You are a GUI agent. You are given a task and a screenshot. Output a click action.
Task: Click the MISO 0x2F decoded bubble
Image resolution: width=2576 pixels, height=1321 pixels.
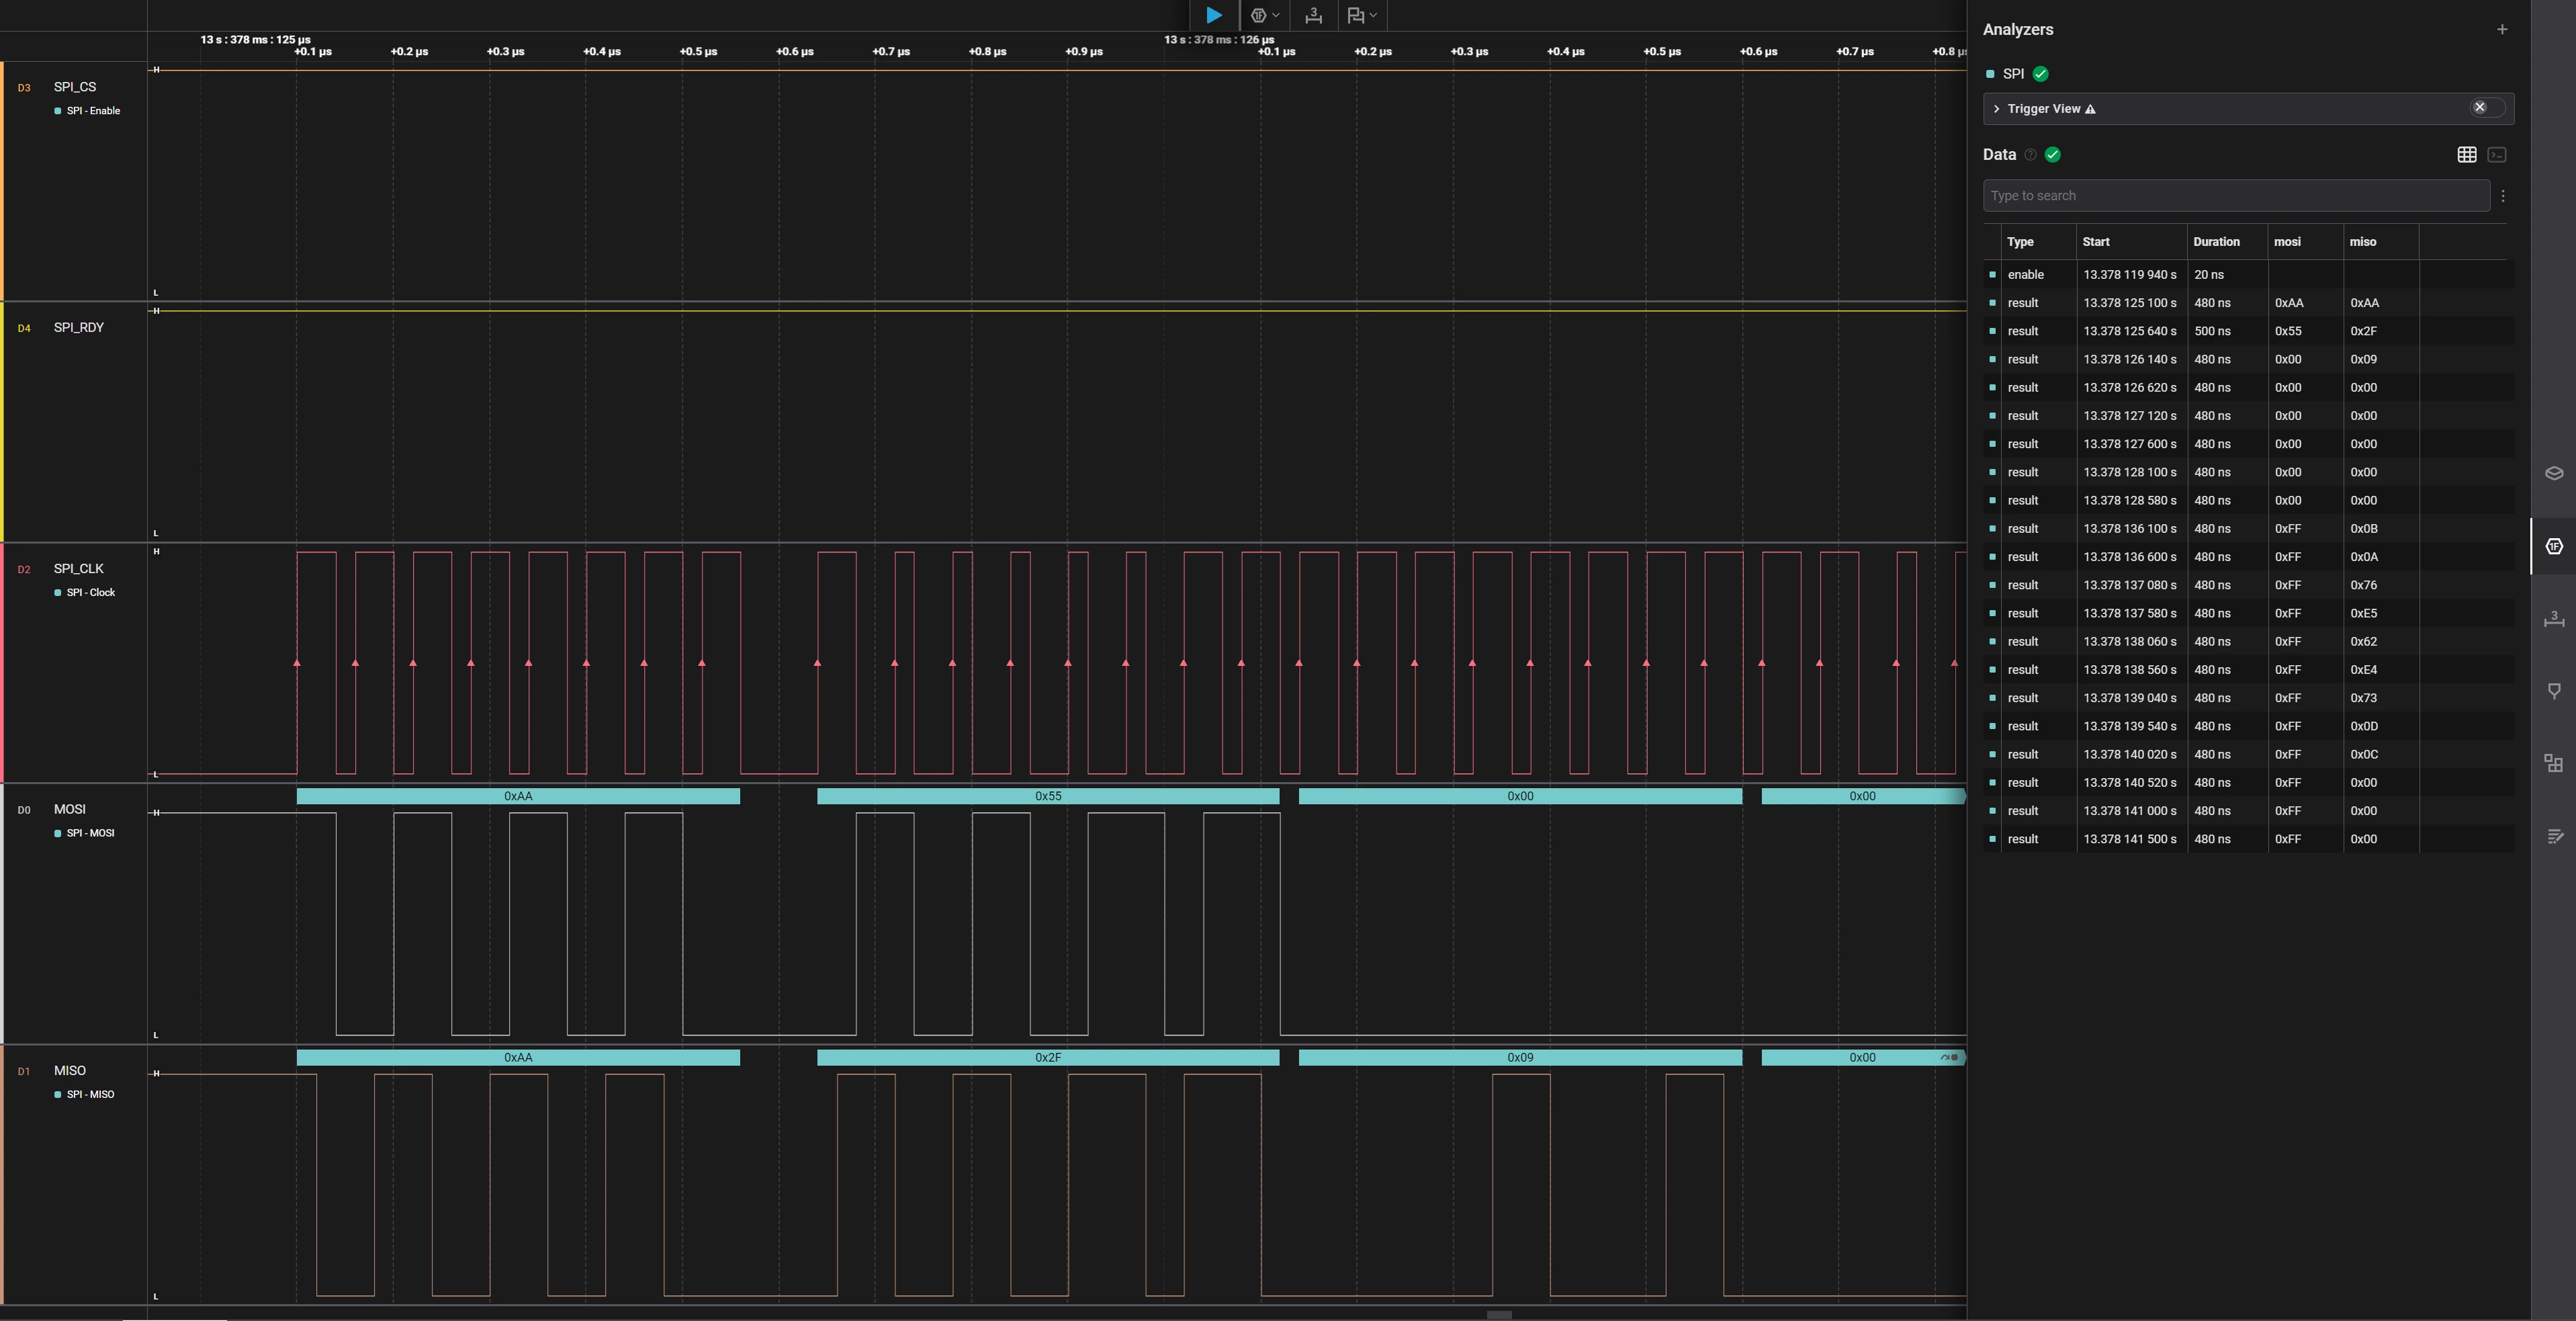tap(1048, 1057)
